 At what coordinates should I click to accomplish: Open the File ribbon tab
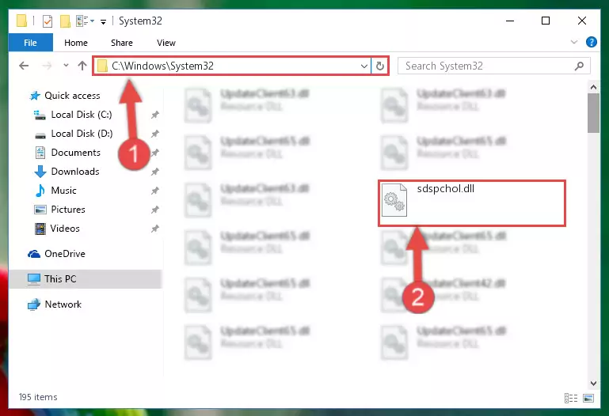[30, 43]
